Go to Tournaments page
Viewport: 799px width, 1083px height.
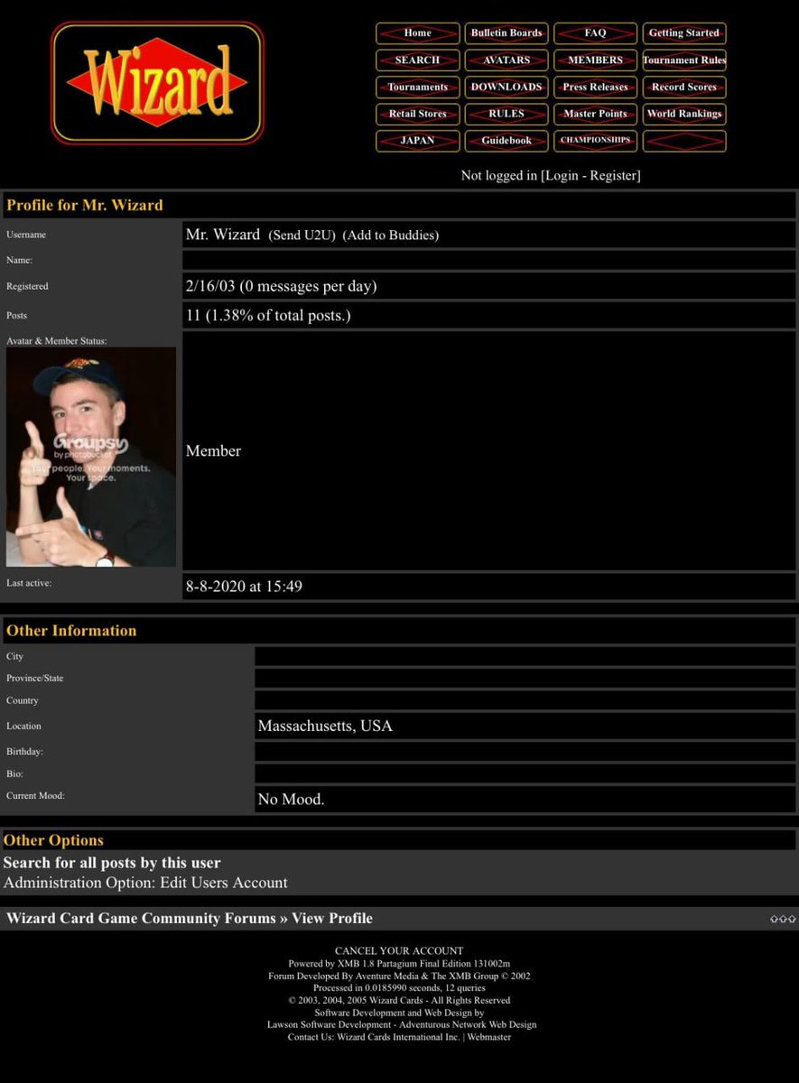(x=417, y=88)
